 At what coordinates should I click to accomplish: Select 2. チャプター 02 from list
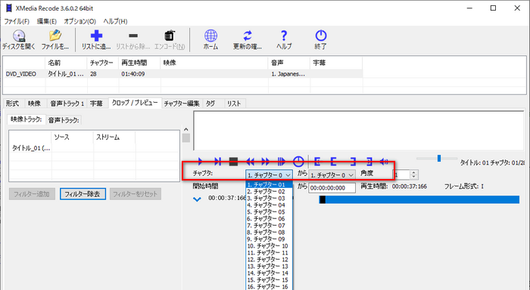pos(269,191)
